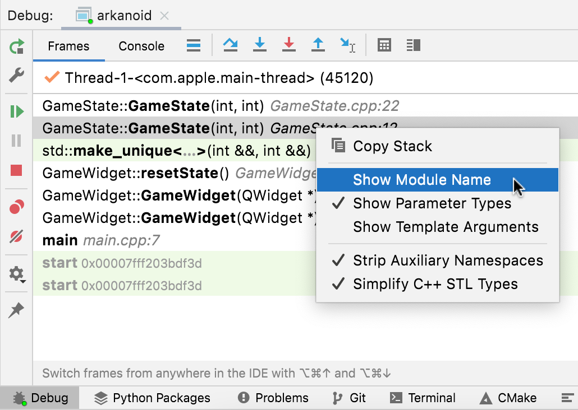Stop the debug session
Viewport: 578px width, 410px height.
tap(16, 169)
